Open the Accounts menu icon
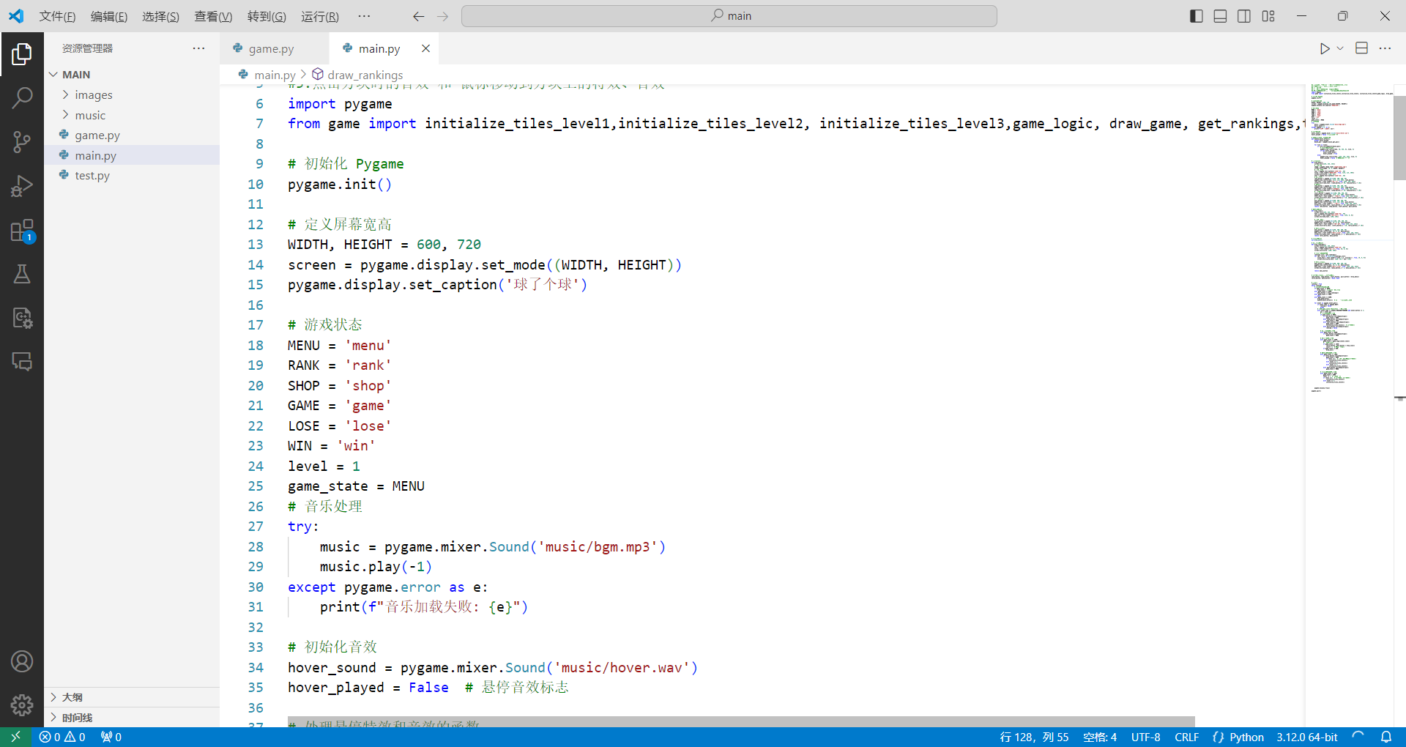Viewport: 1406px width, 747px height. coord(22,661)
